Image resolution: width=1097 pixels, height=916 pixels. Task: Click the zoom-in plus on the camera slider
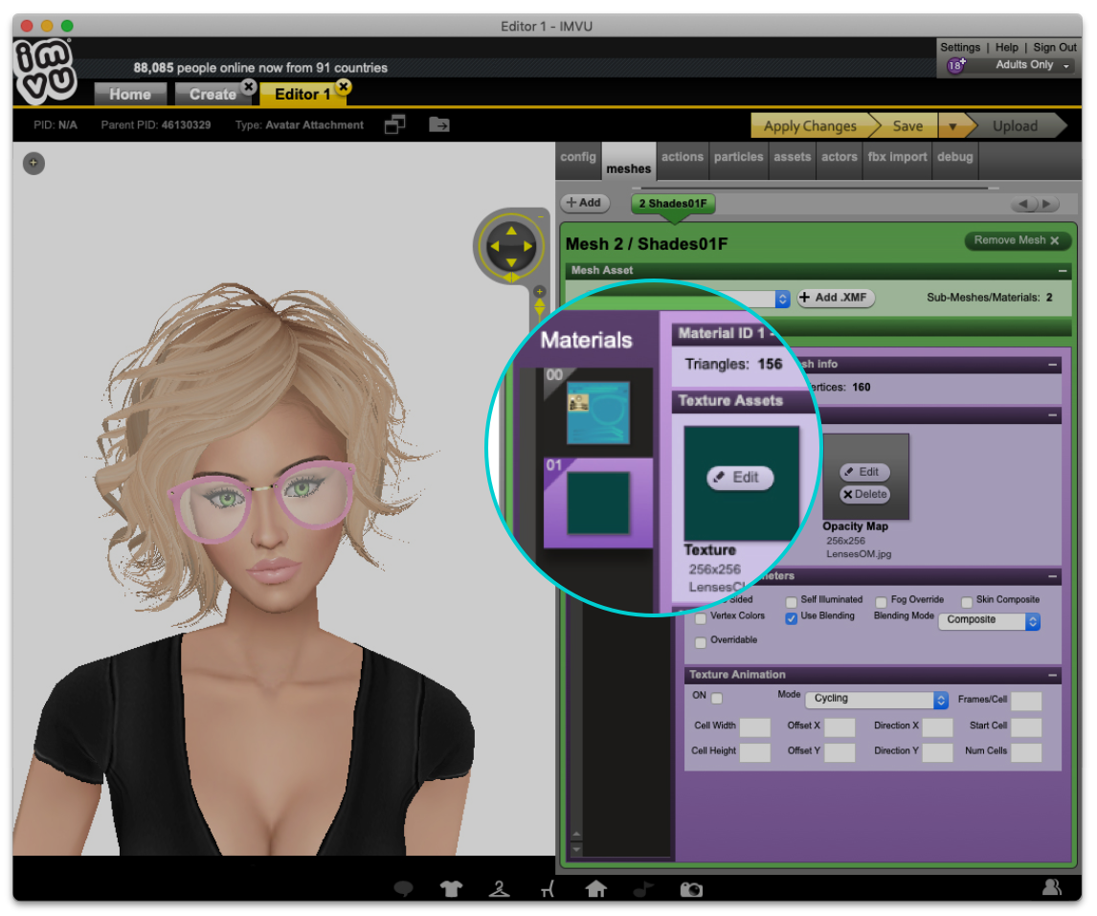(x=539, y=291)
